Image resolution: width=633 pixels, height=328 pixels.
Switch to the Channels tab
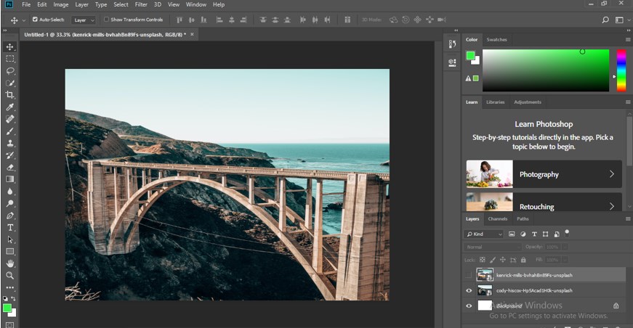click(x=497, y=218)
